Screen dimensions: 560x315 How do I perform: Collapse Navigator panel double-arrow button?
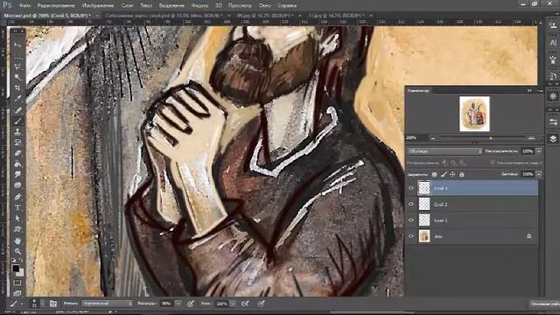529,91
